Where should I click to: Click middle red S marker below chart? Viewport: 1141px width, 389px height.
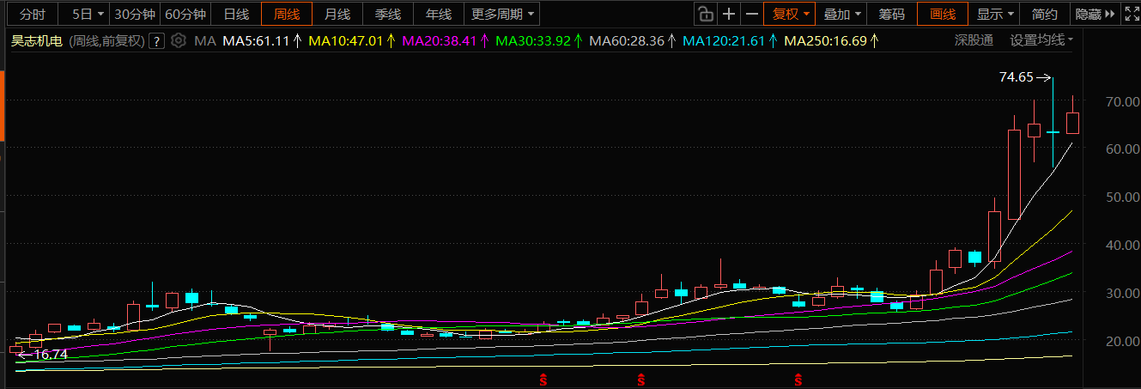point(640,379)
